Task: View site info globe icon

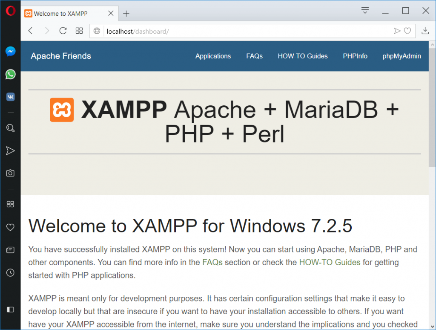Action: (97, 31)
